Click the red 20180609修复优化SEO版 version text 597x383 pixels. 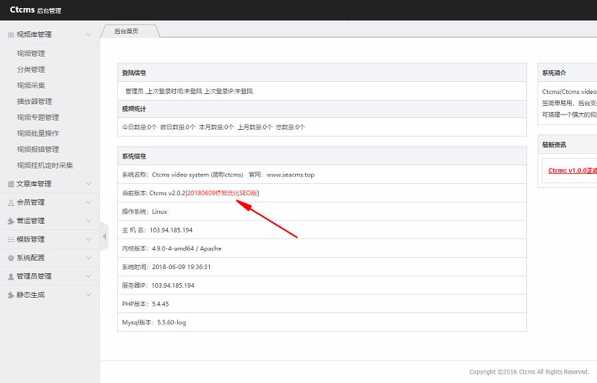pos(223,193)
